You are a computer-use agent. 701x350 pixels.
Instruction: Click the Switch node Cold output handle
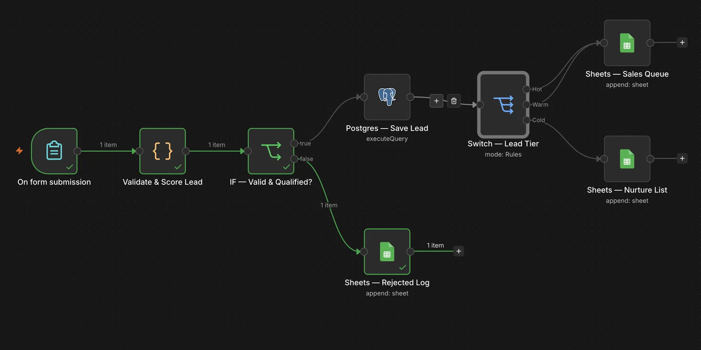(527, 120)
